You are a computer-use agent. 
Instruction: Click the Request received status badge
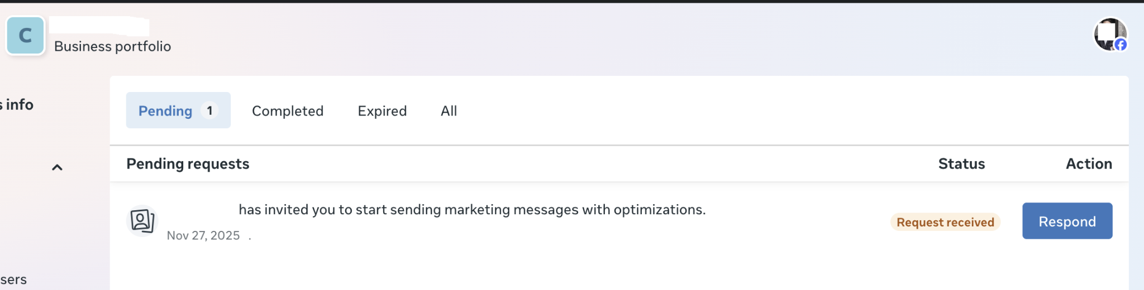945,222
